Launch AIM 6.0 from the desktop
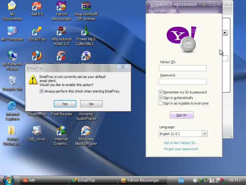The height and width of the screenshot is (185, 246). (x=37, y=9)
